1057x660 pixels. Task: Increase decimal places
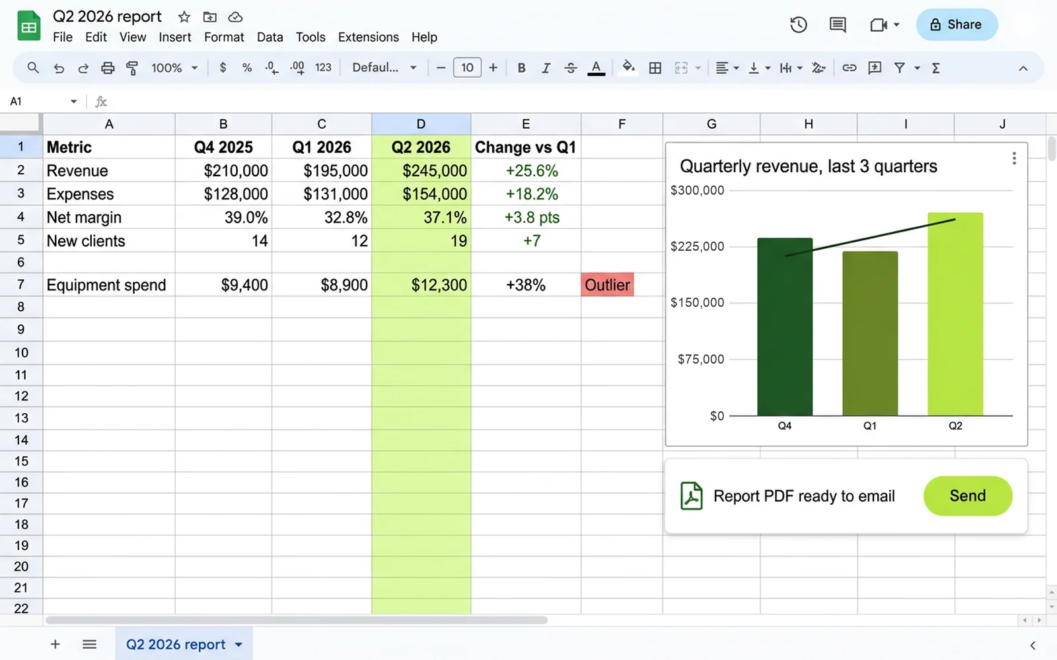tap(297, 68)
